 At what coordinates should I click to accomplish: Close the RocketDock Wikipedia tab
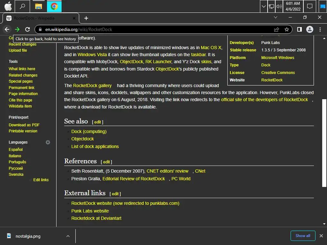pyautogui.click(x=74, y=18)
